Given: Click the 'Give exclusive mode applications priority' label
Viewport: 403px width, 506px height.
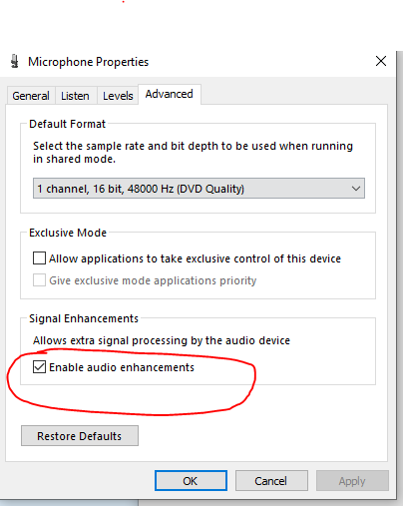Looking at the screenshot, I should click(153, 280).
